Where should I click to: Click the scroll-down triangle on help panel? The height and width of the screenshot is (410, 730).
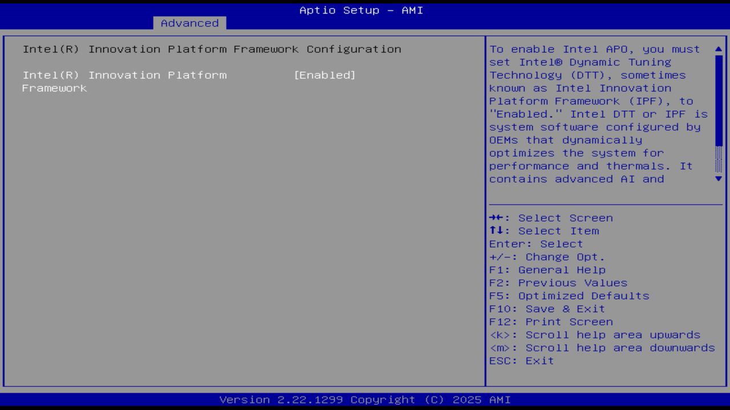click(x=717, y=178)
